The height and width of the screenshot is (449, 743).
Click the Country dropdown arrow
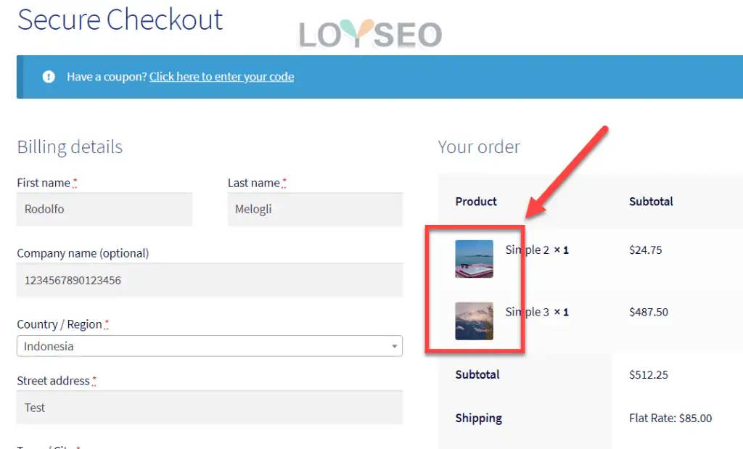395,346
